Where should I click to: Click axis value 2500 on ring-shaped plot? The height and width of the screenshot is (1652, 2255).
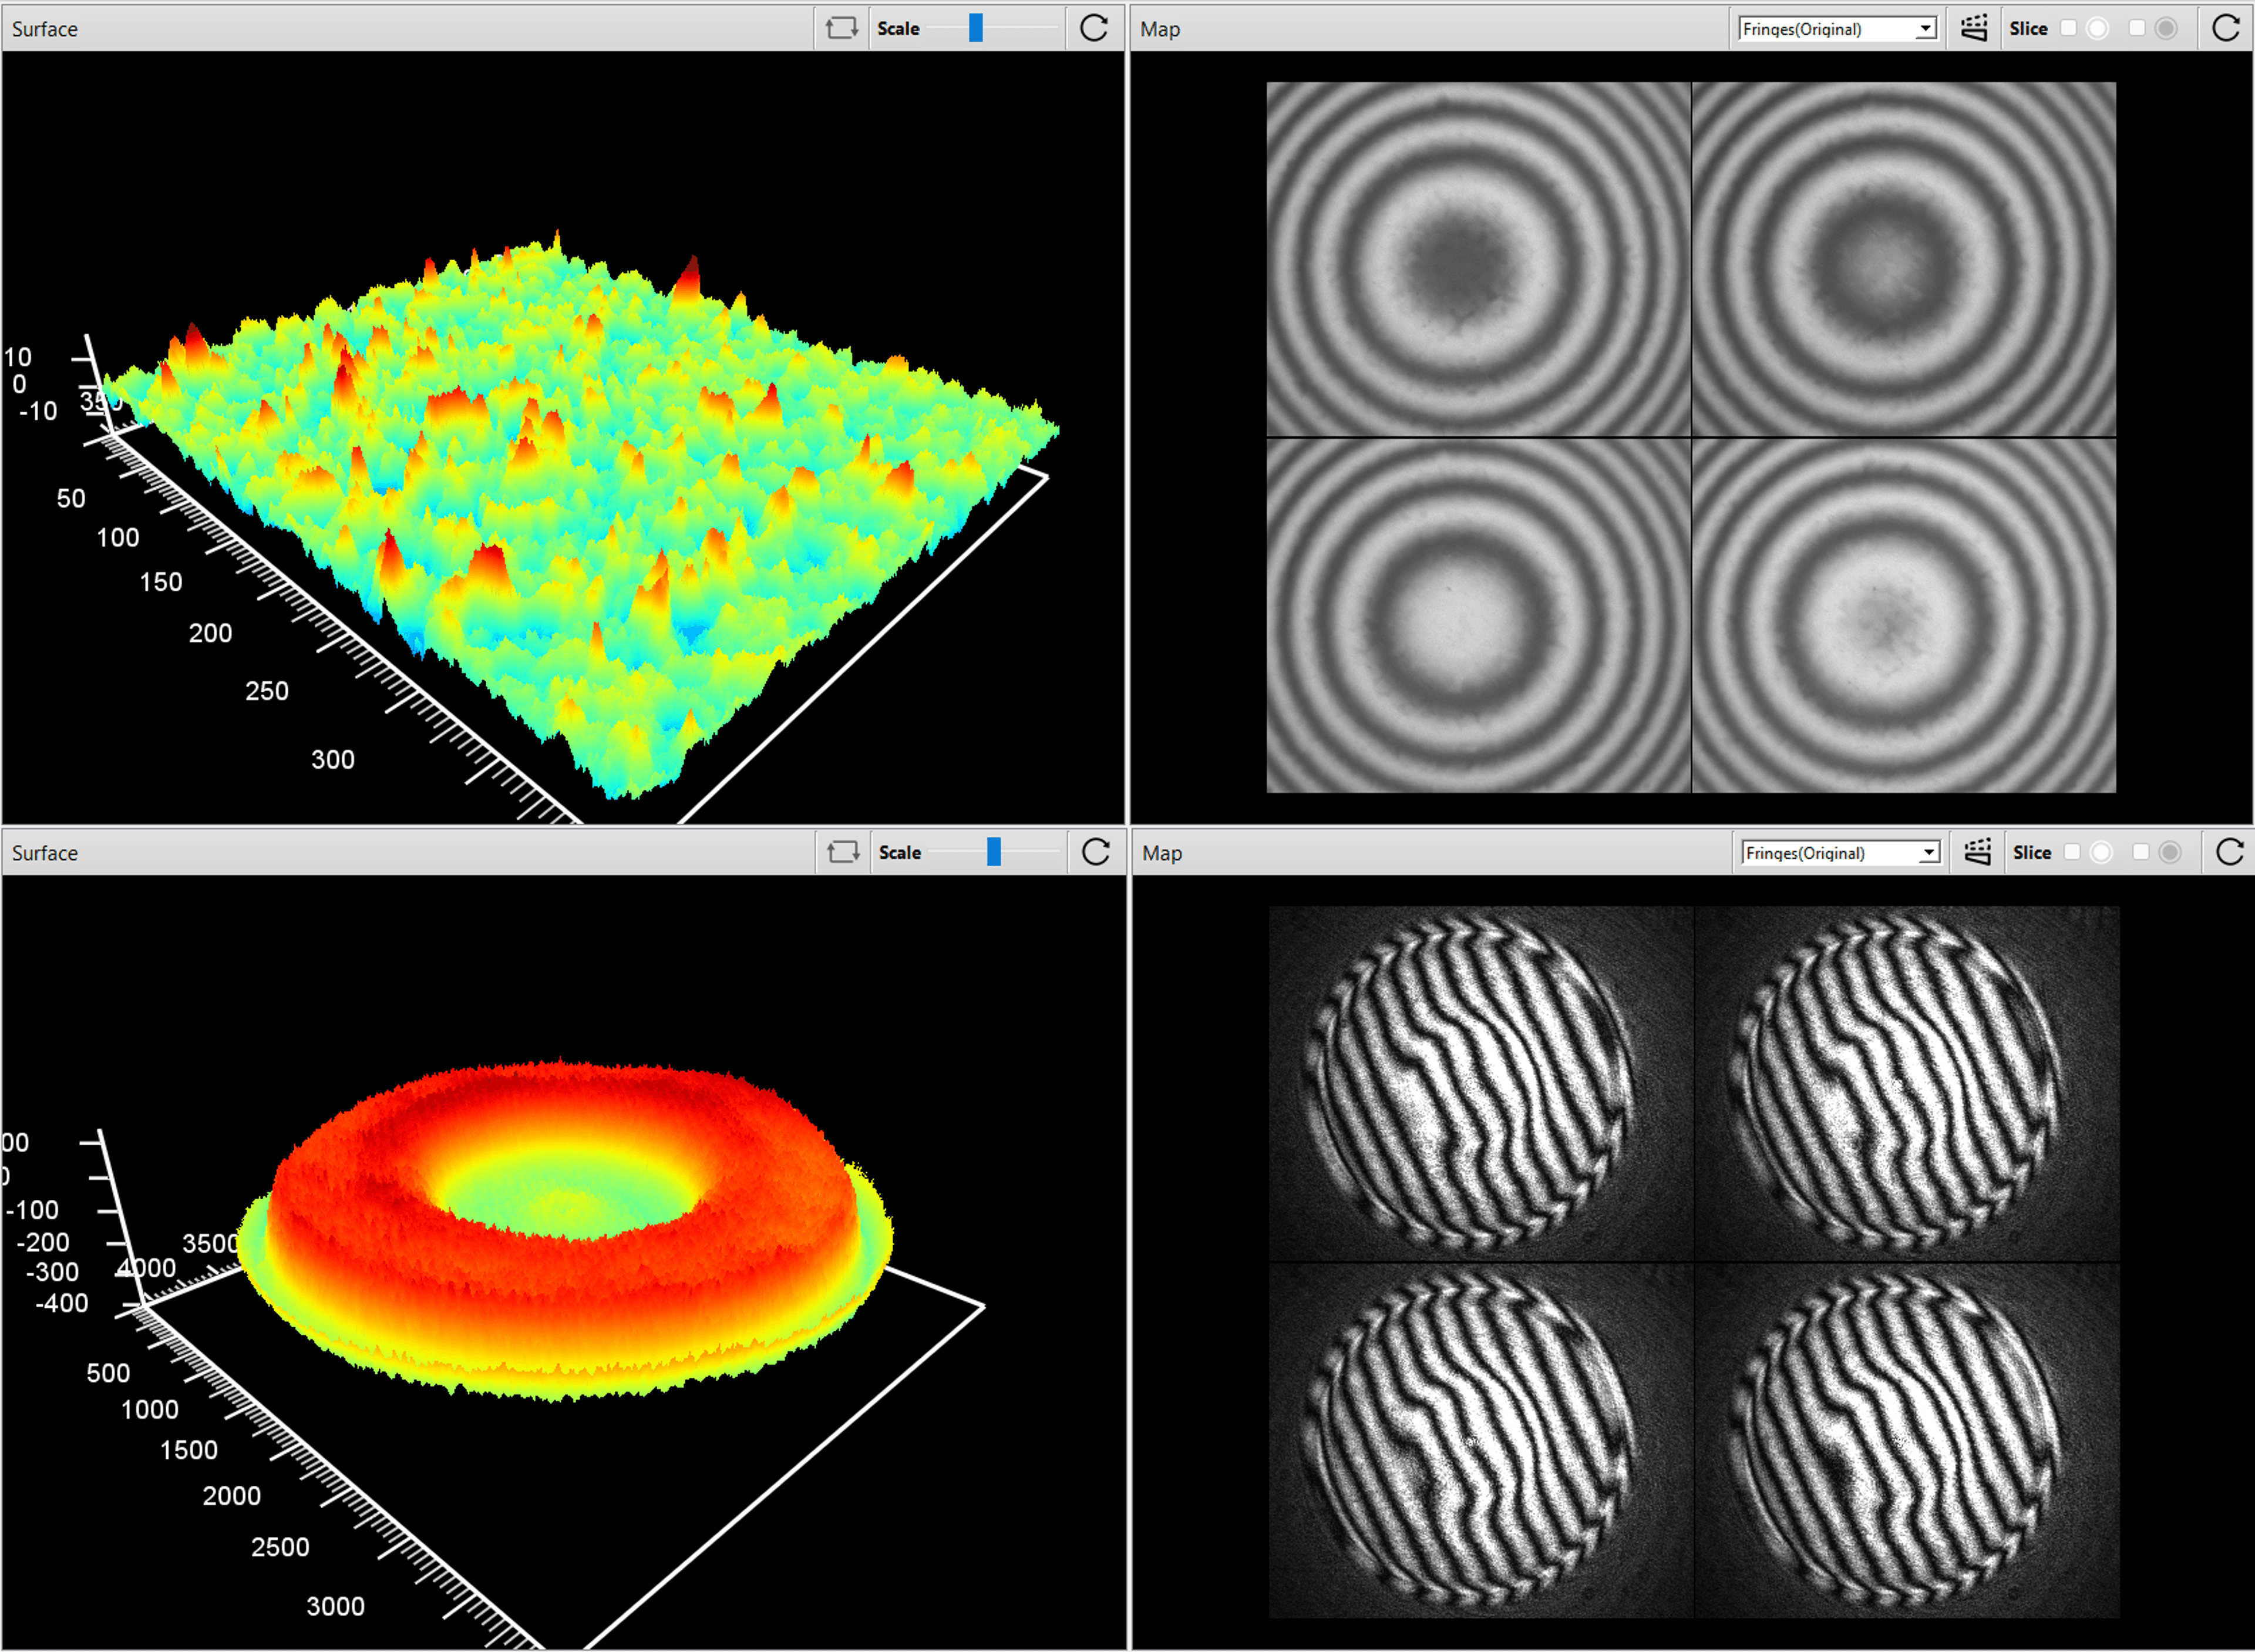280,1548
